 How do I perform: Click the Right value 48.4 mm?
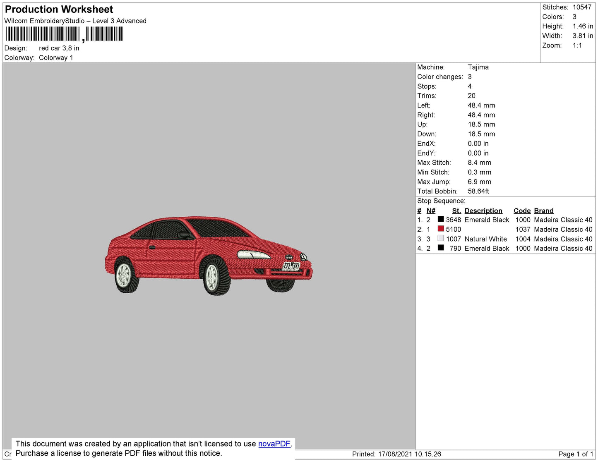tap(481, 115)
